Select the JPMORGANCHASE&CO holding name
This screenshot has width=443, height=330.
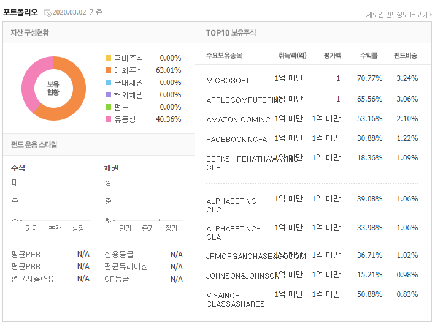tap(256, 256)
